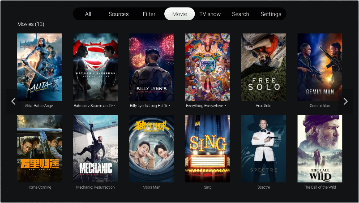Click the Moon Man title text
359x203 pixels.
point(151,187)
